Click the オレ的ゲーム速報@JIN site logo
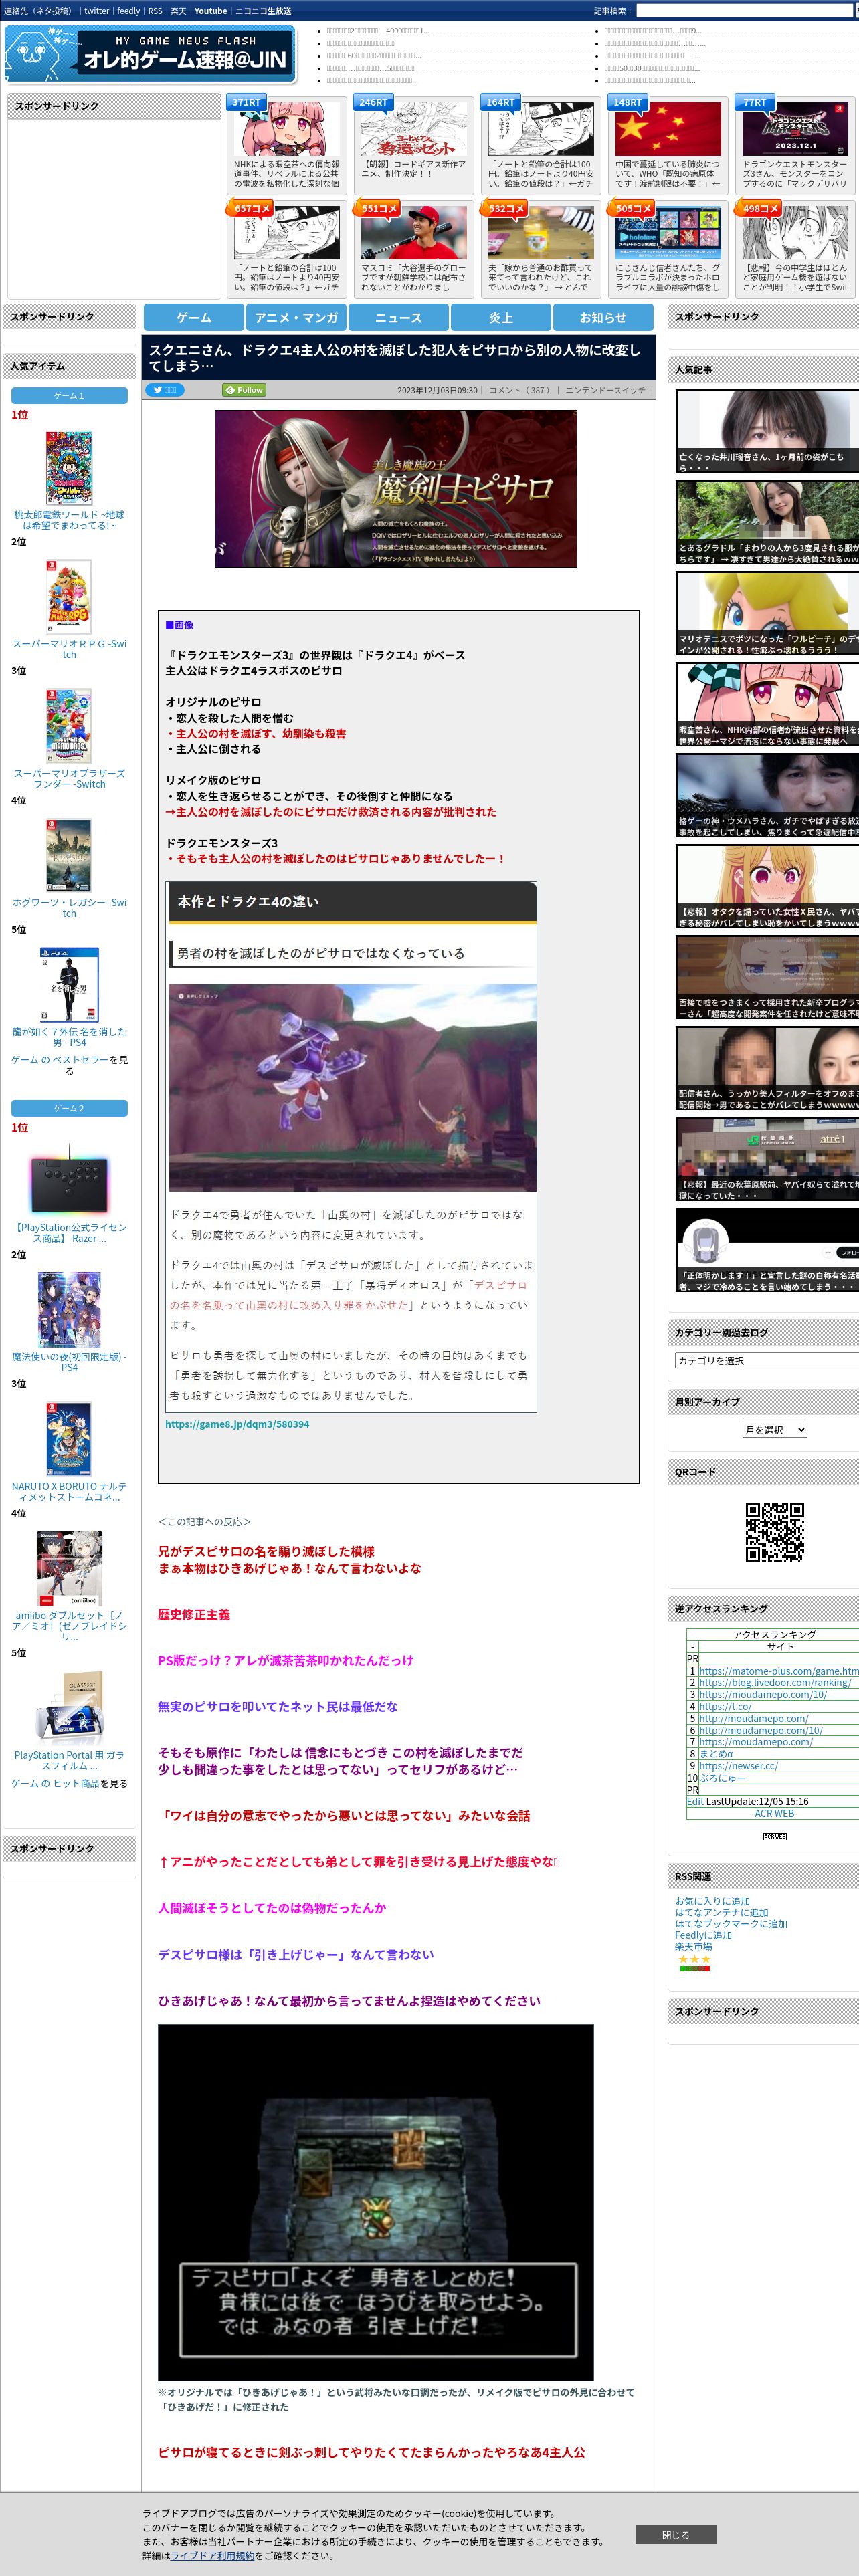The width and height of the screenshot is (859, 2576). click(x=150, y=54)
